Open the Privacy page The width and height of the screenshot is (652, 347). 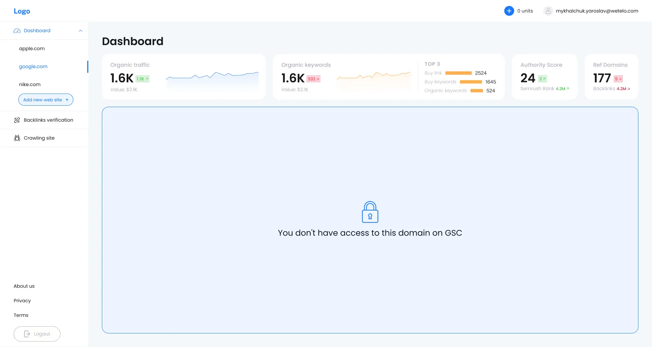(22, 301)
